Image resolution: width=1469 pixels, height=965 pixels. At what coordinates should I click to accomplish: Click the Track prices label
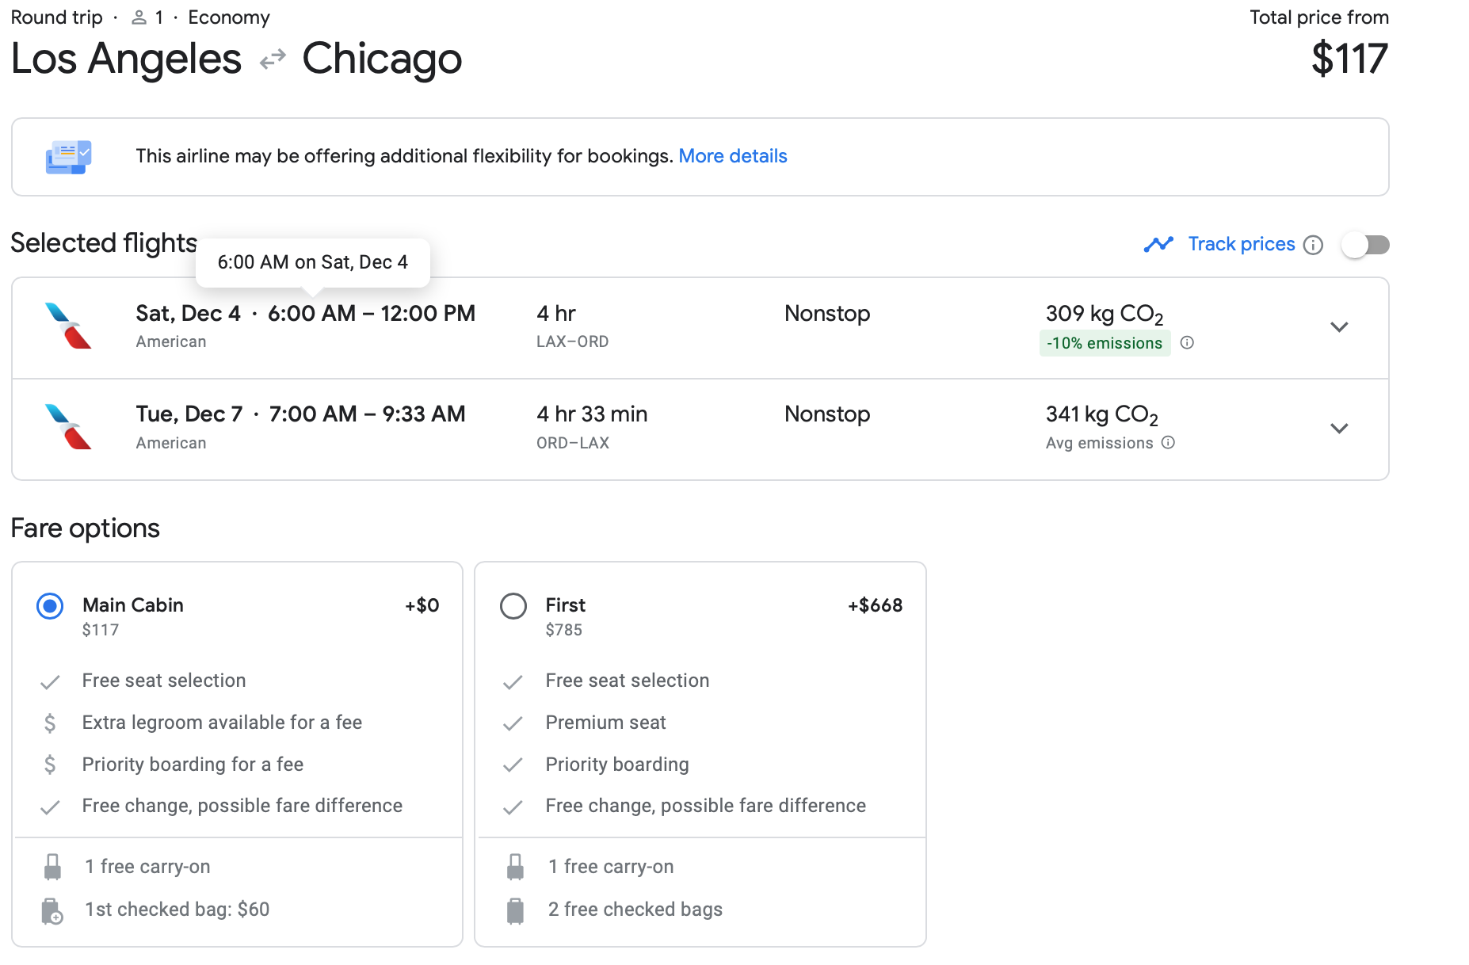point(1241,244)
